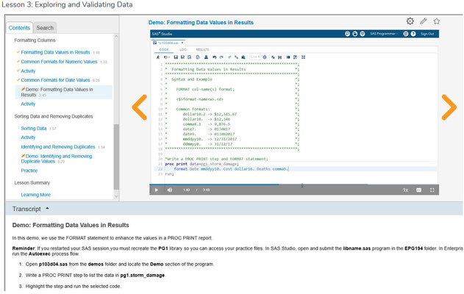The image size is (464, 294).
Task: Click the Sign Out link
Action: coord(427,34)
